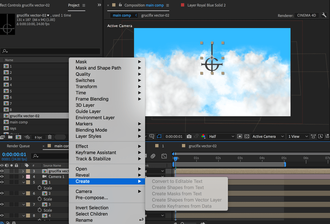Change label color swatch of Camera 1
This screenshot has height=224, width=330.
coord(28,177)
